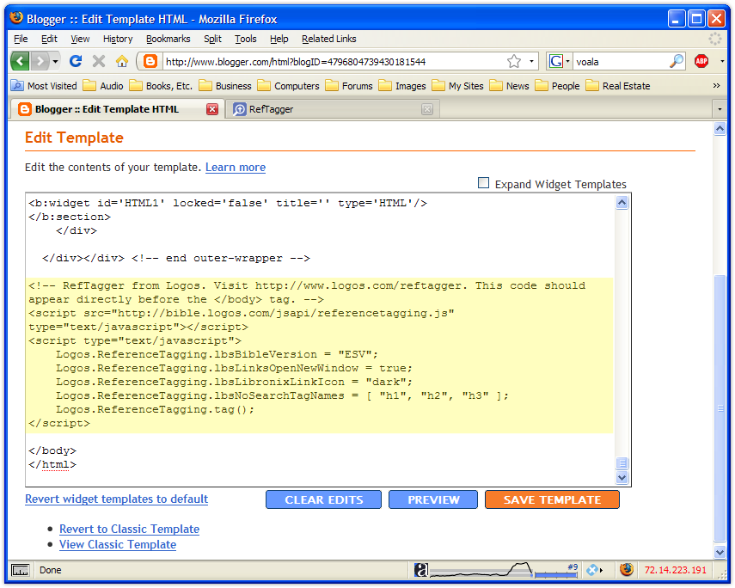Click the SAVE TEMPLATE button
The height and width of the screenshot is (588, 735).
coord(552,499)
